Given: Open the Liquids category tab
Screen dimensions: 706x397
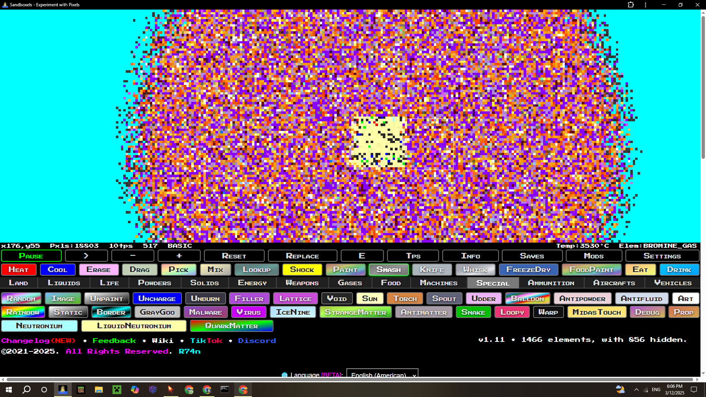Looking at the screenshot, I should [x=64, y=283].
